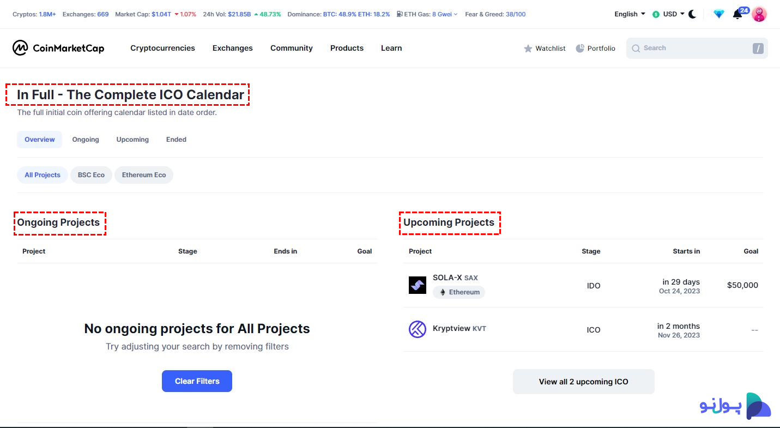Click the $50,000 goal value

(742, 285)
